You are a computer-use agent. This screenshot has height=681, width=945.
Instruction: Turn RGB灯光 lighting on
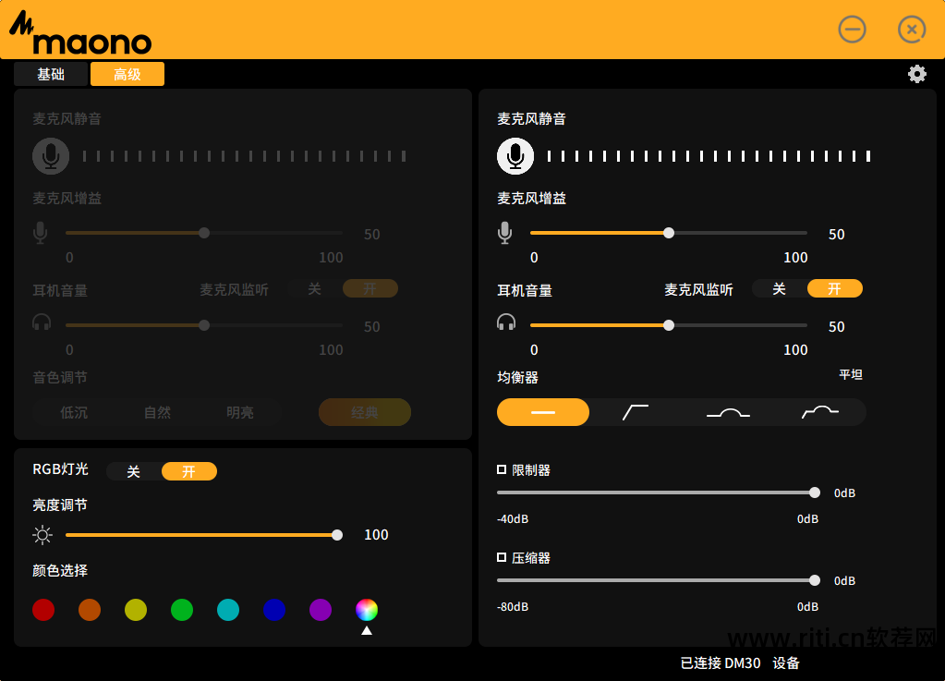[x=189, y=471]
